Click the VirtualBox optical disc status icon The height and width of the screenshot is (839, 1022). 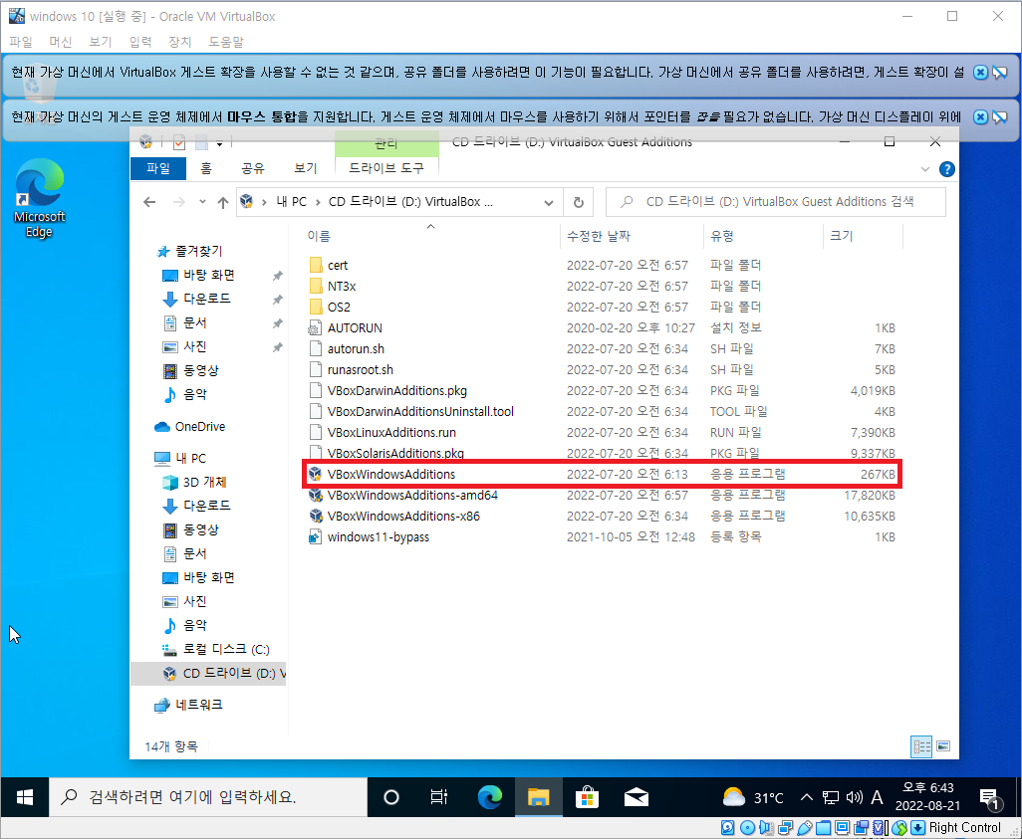point(748,828)
